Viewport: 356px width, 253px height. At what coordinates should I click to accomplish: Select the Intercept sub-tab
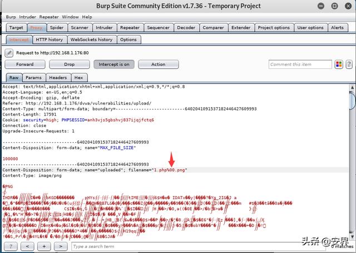tap(19, 39)
